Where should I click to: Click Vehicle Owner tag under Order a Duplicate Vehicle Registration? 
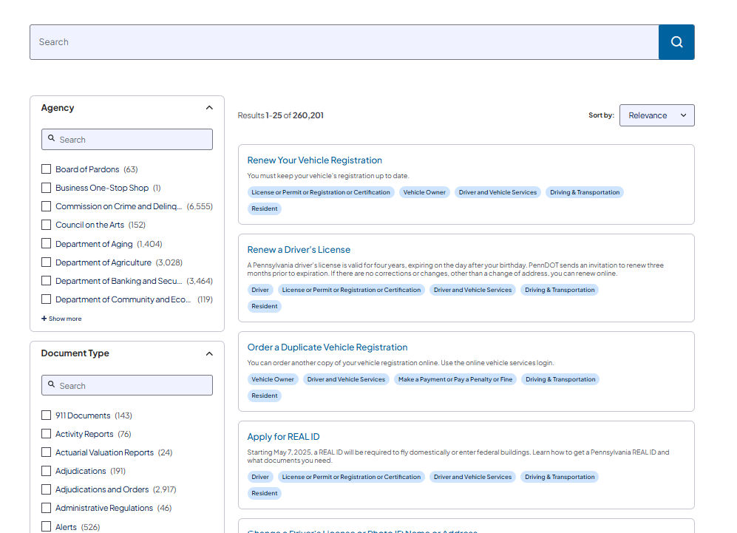[x=273, y=379]
